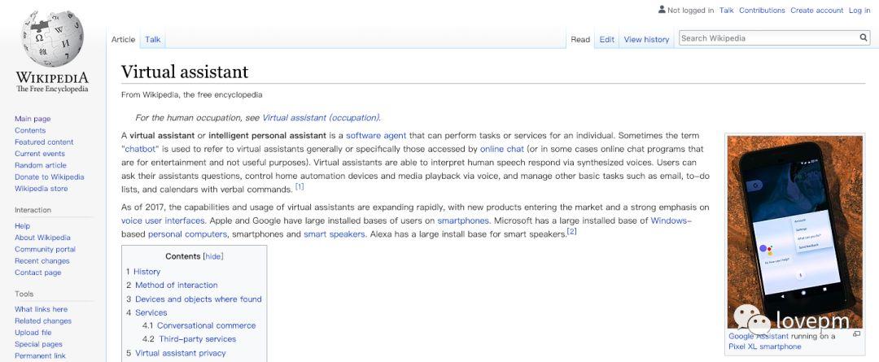Open Contributions link
Viewport: 879px width, 362px height.
pos(762,10)
